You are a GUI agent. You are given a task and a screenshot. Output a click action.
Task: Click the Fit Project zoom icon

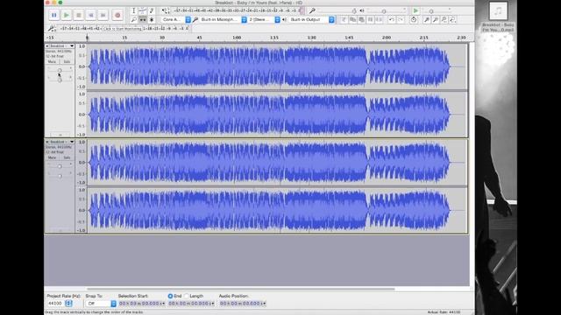(x=452, y=19)
